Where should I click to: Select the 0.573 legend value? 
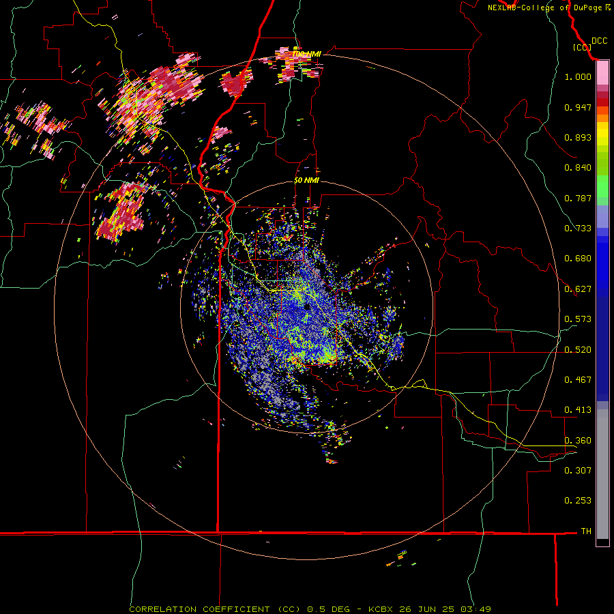(578, 319)
